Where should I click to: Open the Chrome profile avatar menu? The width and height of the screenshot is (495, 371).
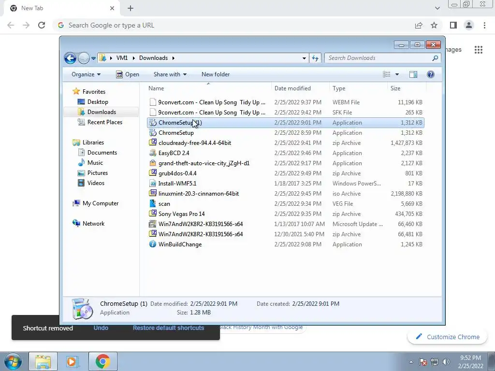469,25
